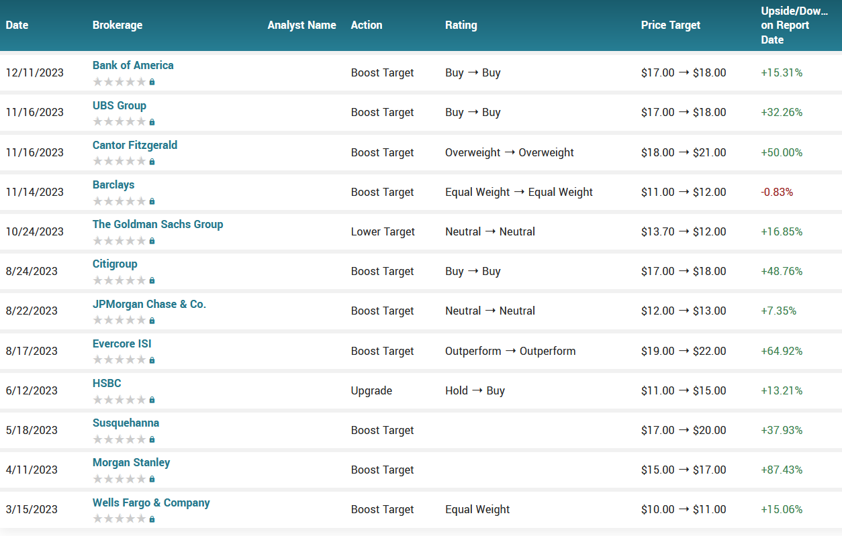Screen dimensions: 842x536
Task: Click the lock icon under Citigroup
Action: point(152,280)
